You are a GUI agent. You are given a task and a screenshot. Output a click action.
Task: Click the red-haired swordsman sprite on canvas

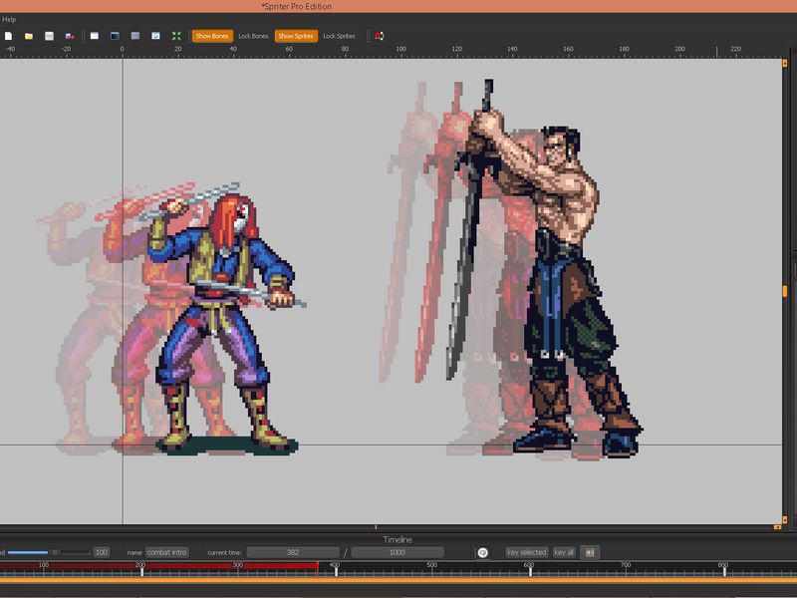[x=223, y=320]
